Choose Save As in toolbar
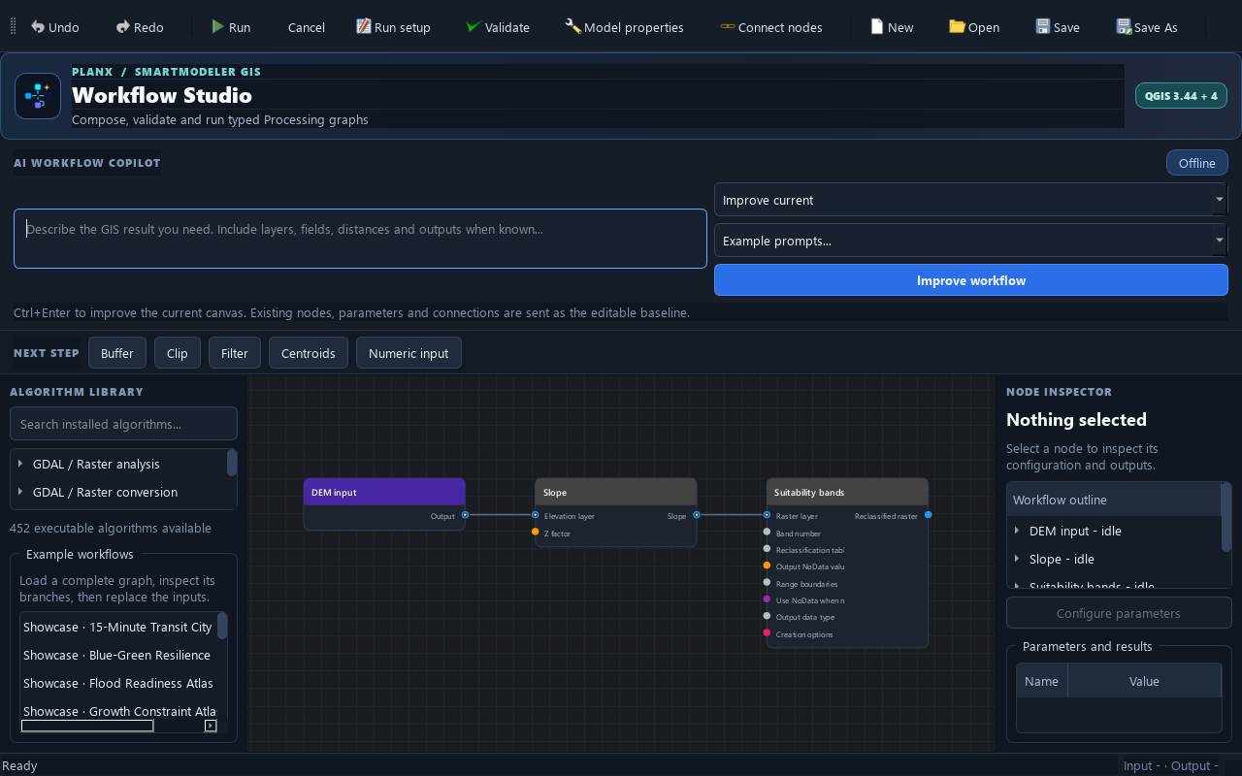This screenshot has height=776, width=1242. click(1146, 27)
